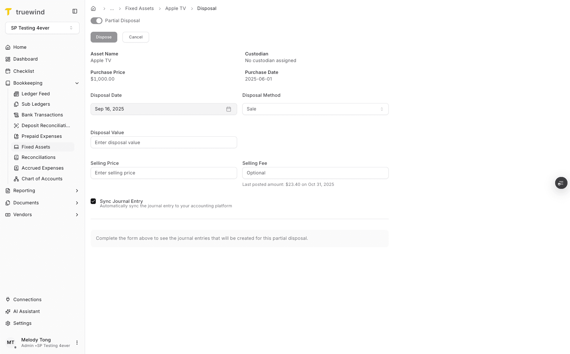
Task: Click the sidebar collapse icon at top
Action: point(75,11)
